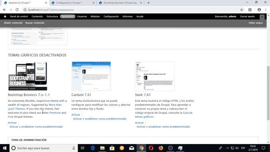Close the Bootstrap Business Drupal.org tab
The image size is (270, 152).
coord(141,3)
